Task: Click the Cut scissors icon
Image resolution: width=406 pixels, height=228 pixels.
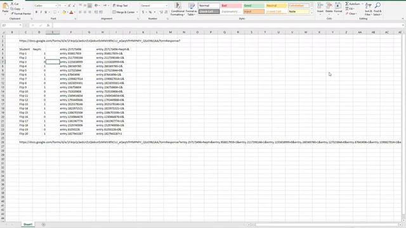Action: click(x=12, y=4)
